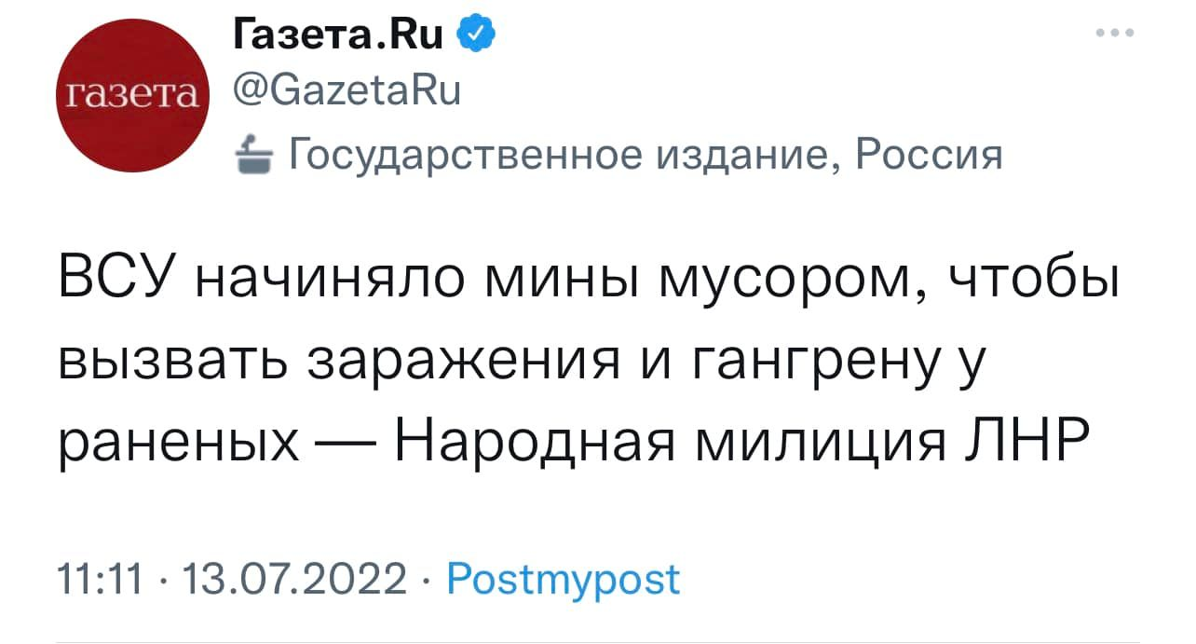Viewport: 1196px width, 644px height.
Task: Open the Газета.Ru display name
Action: pos(337,37)
